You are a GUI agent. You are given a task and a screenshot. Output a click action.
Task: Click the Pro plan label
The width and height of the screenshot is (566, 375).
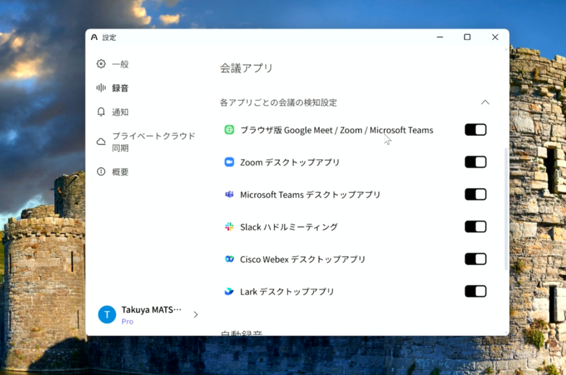(x=127, y=322)
